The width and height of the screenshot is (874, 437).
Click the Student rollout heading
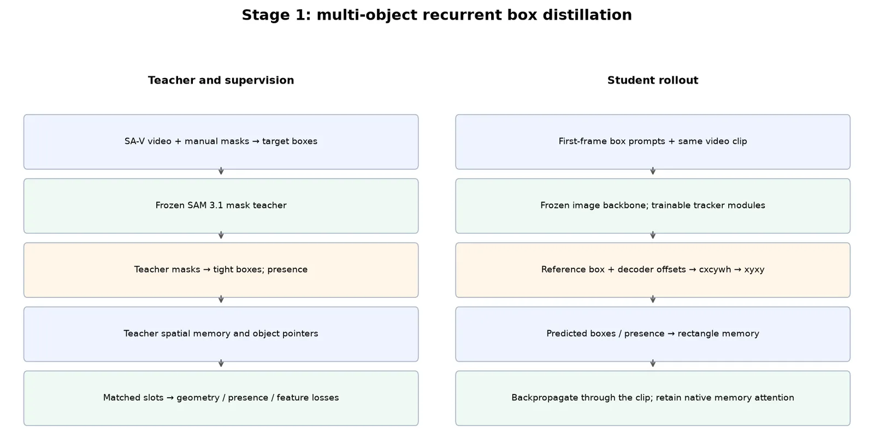(653, 80)
